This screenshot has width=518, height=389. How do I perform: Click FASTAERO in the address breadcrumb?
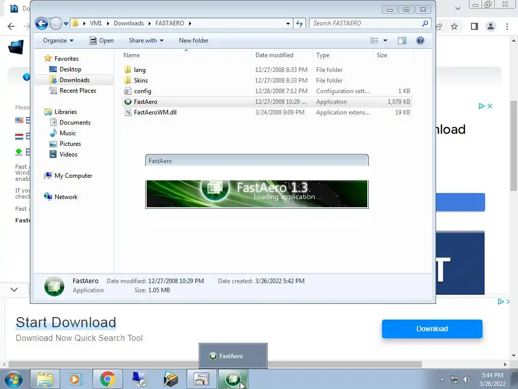coord(169,23)
